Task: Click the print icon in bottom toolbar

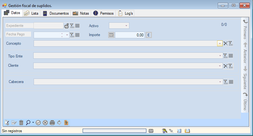Action: (x=52, y=123)
